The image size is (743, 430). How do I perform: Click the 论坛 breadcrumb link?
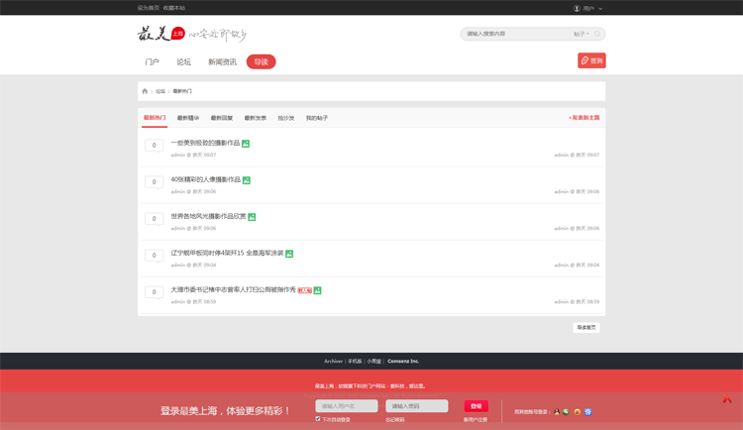pos(160,91)
